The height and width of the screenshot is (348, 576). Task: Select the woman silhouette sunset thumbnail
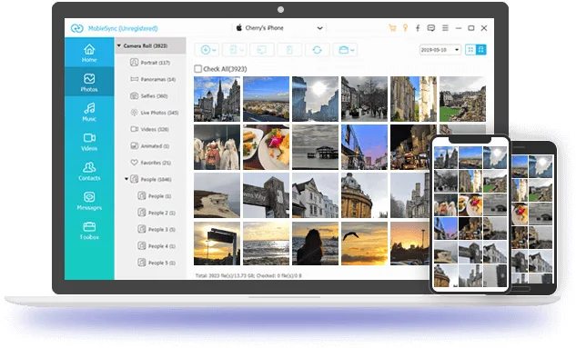[x=315, y=244]
